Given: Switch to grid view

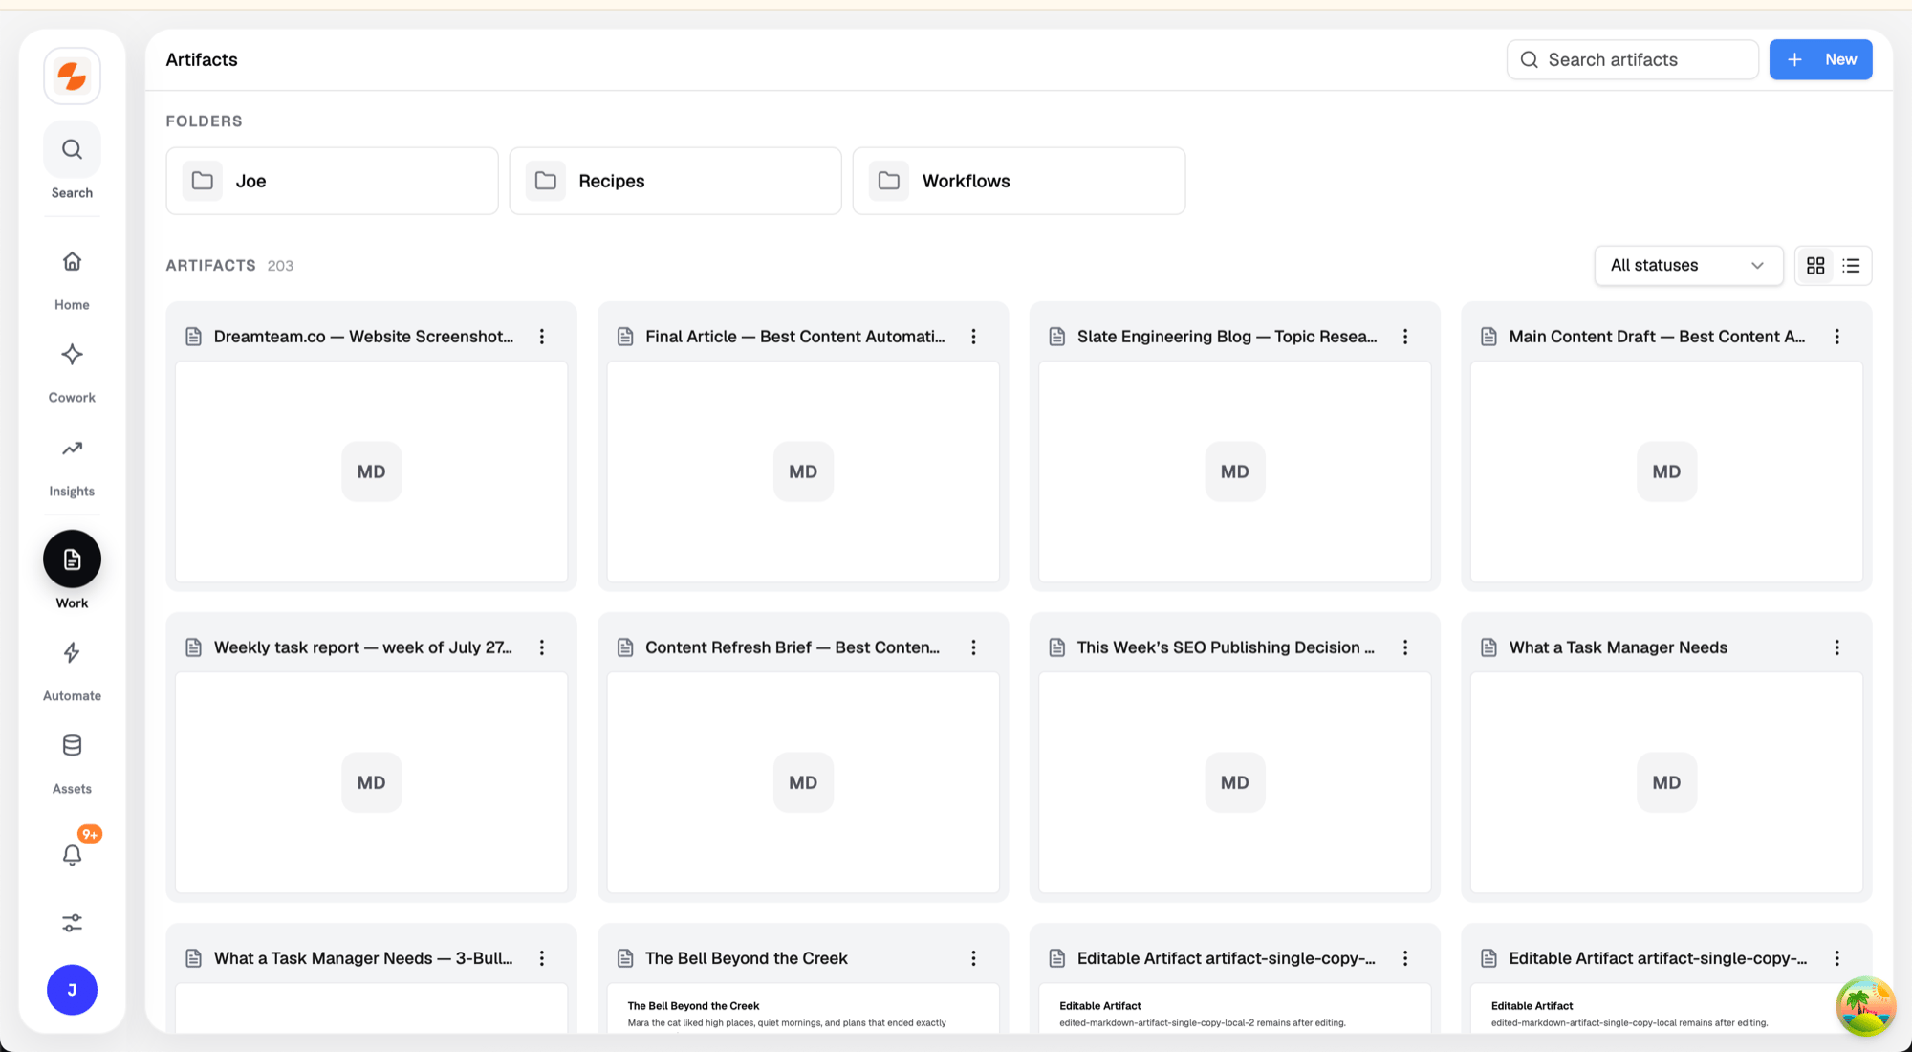Looking at the screenshot, I should [x=1815, y=266].
